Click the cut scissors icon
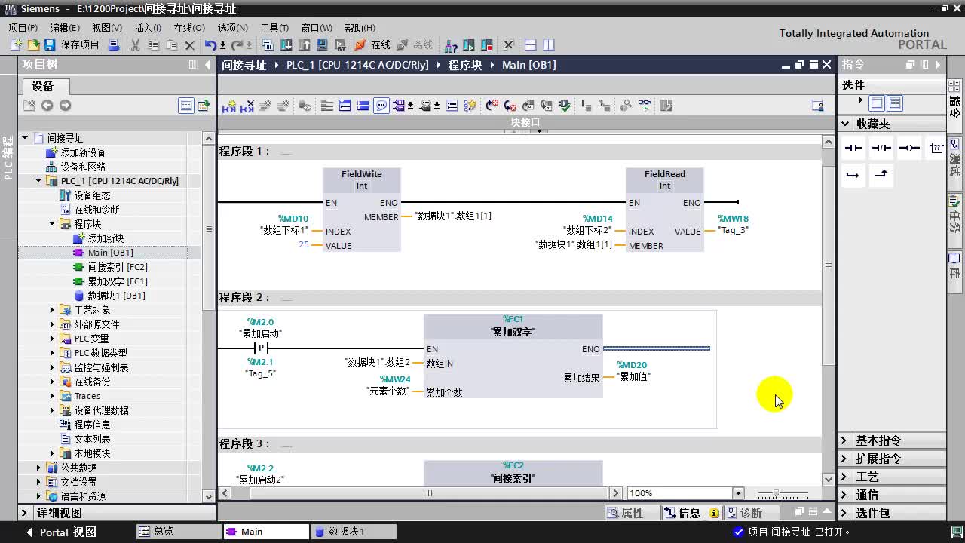This screenshot has width=965, height=543. [x=135, y=45]
